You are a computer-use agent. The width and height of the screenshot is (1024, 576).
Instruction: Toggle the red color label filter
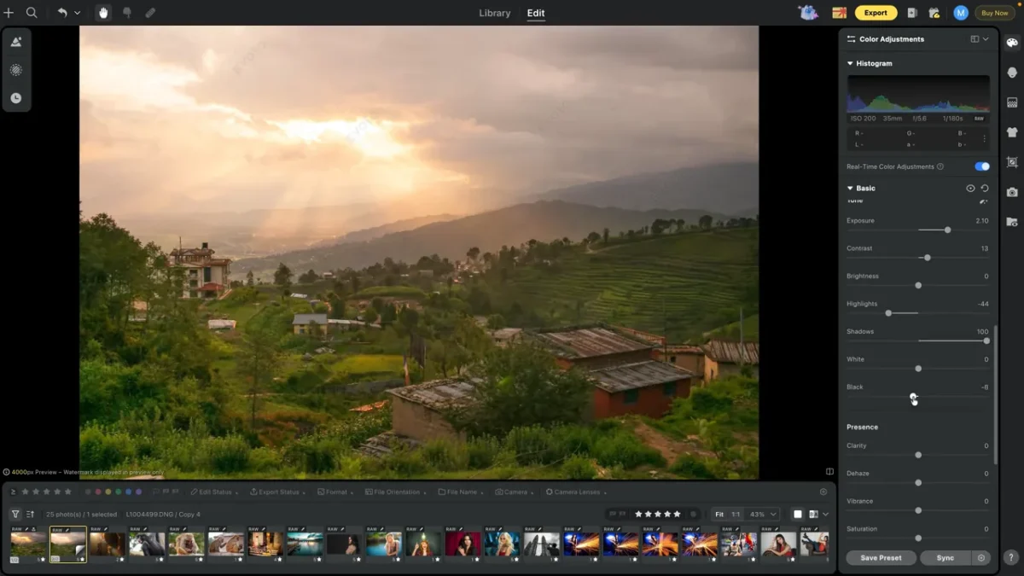coord(97,492)
